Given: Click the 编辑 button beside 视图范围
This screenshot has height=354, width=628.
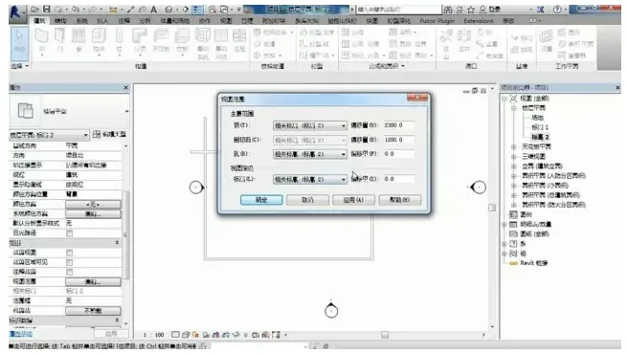Looking at the screenshot, I should click(93, 282).
